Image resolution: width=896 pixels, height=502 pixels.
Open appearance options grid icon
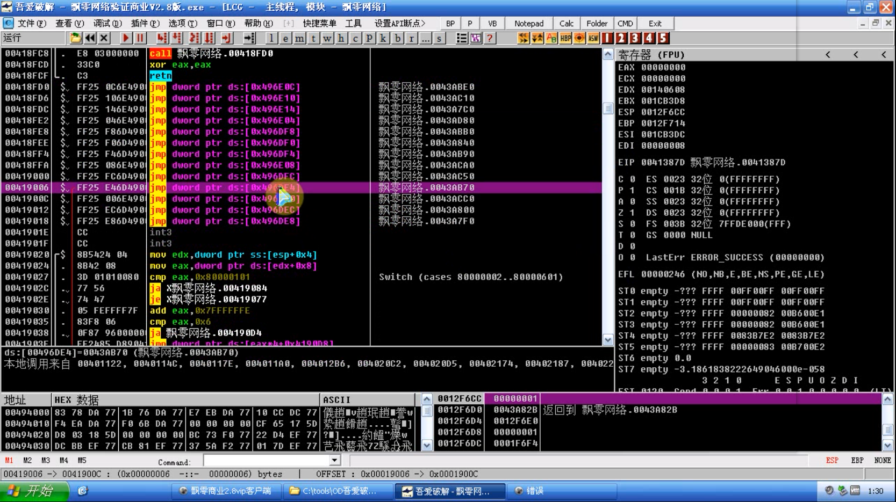(x=476, y=38)
